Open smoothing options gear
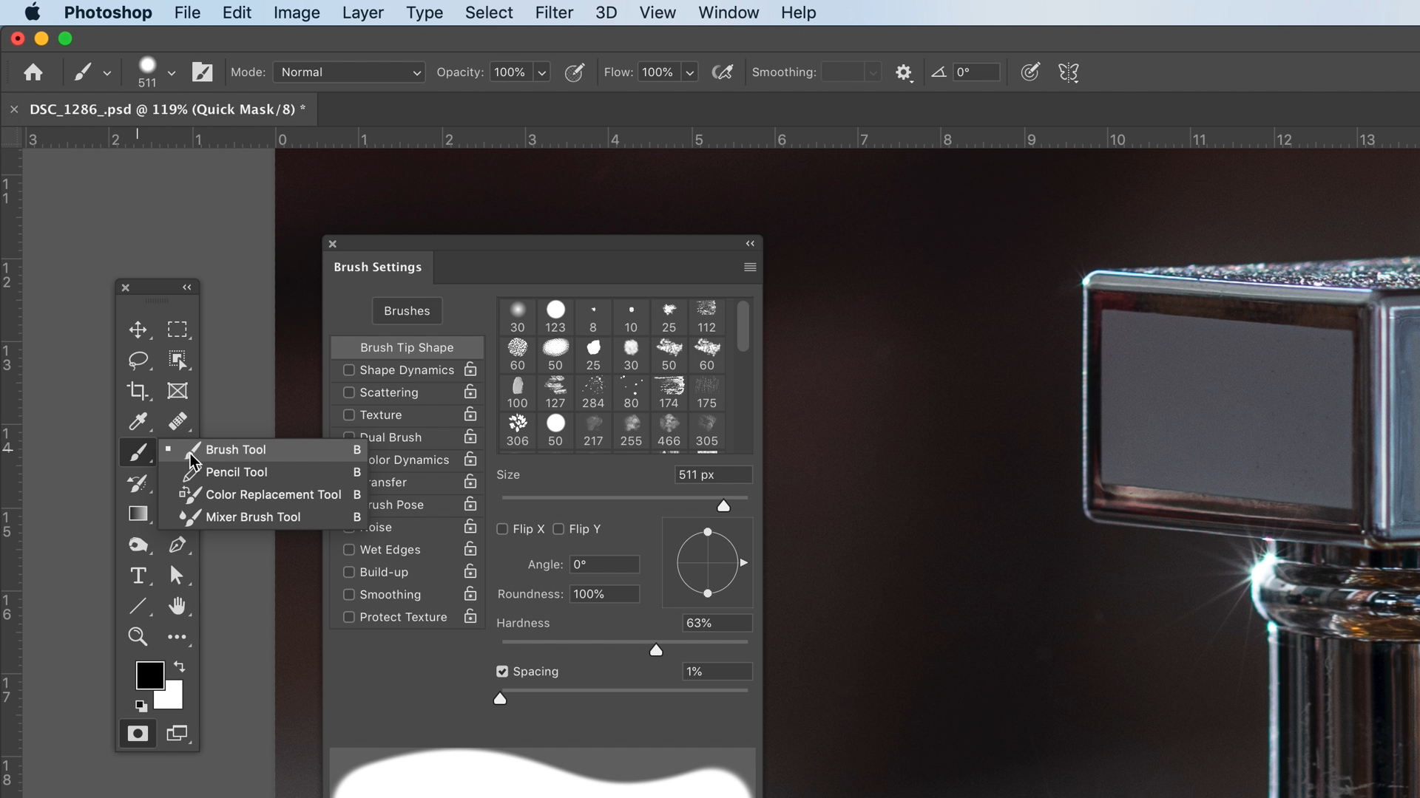The image size is (1420, 798). pos(904,72)
